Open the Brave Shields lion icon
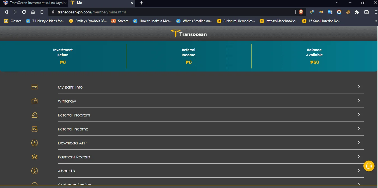 [301, 12]
